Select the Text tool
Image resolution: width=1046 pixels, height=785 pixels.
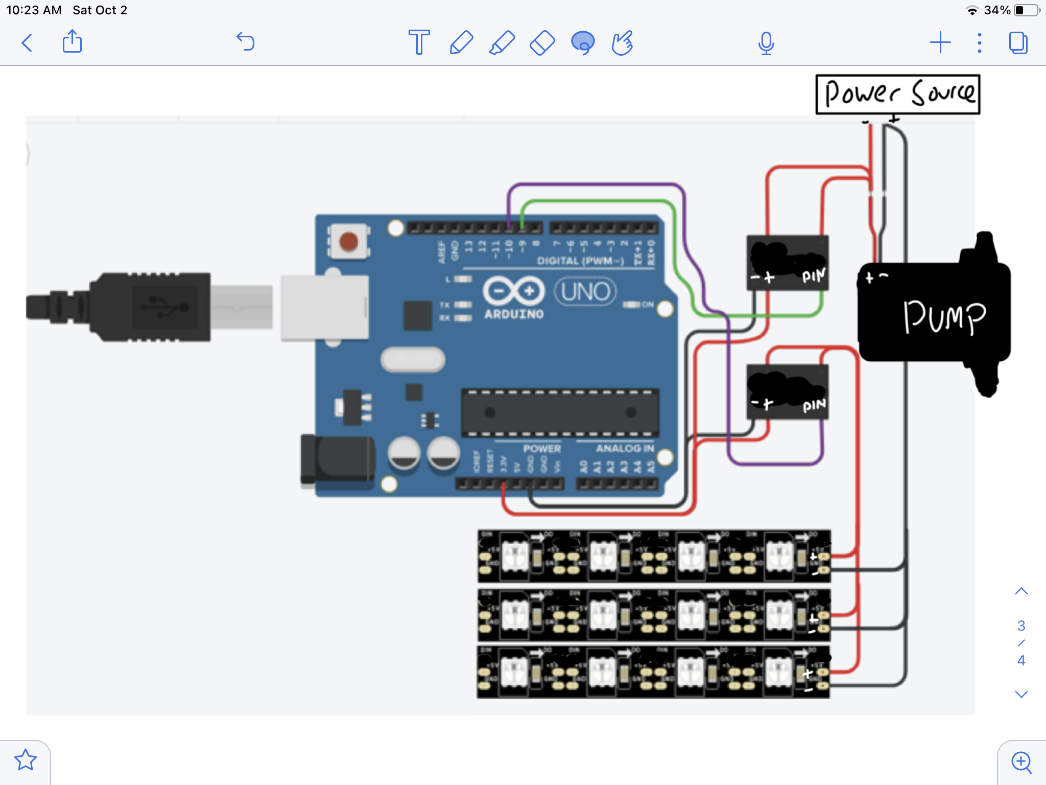419,42
